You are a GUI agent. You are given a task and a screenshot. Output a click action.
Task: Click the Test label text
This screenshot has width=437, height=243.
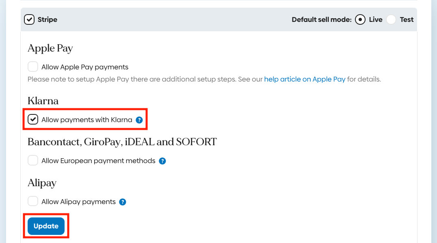click(x=407, y=19)
